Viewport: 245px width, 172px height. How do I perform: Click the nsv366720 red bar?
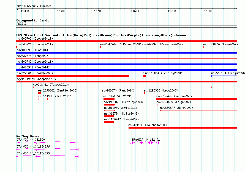pyautogui.click(x=109, y=116)
